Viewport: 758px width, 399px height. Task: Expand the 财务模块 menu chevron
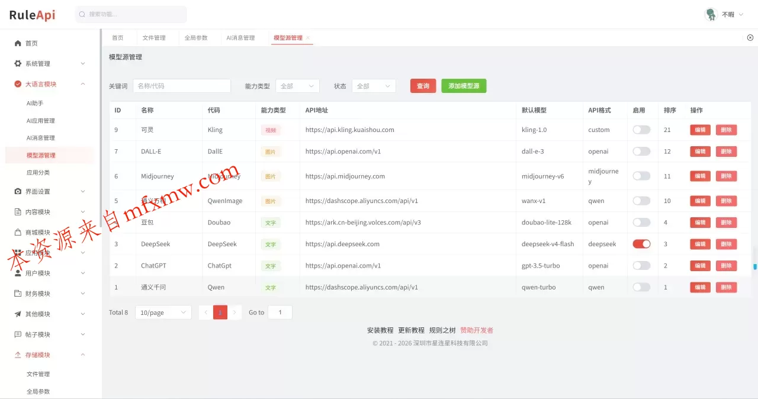pos(83,294)
